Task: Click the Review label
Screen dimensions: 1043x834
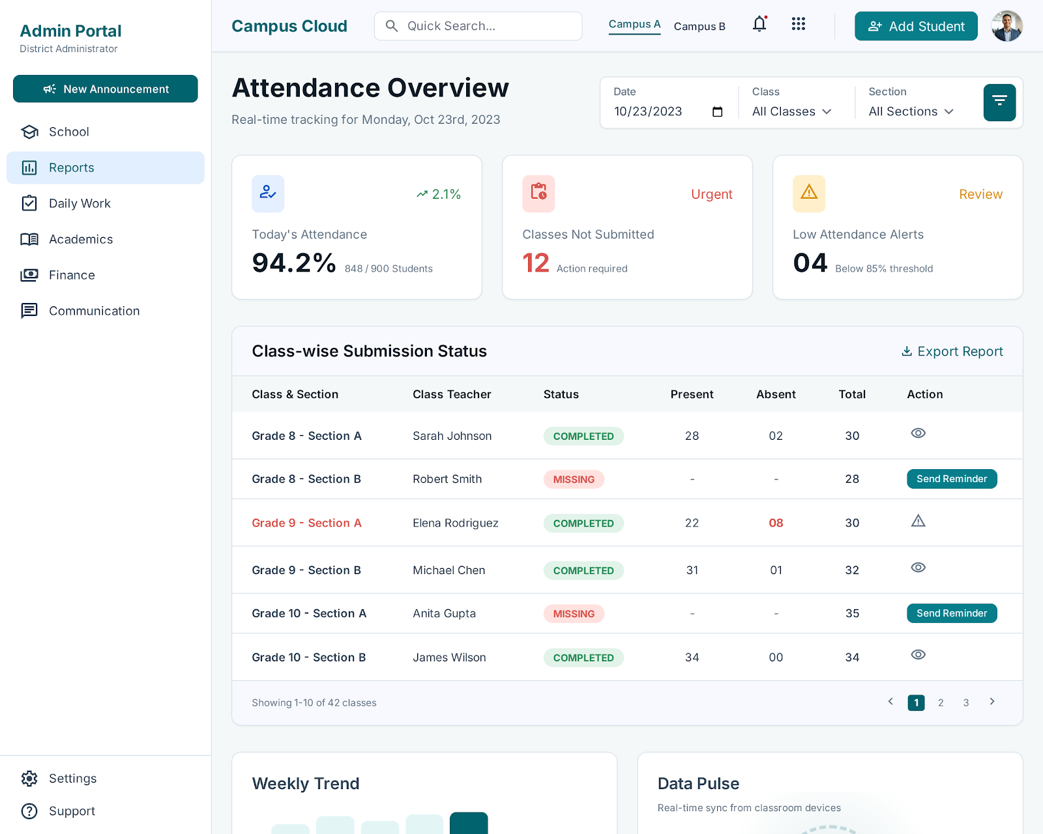Action: coord(980,194)
